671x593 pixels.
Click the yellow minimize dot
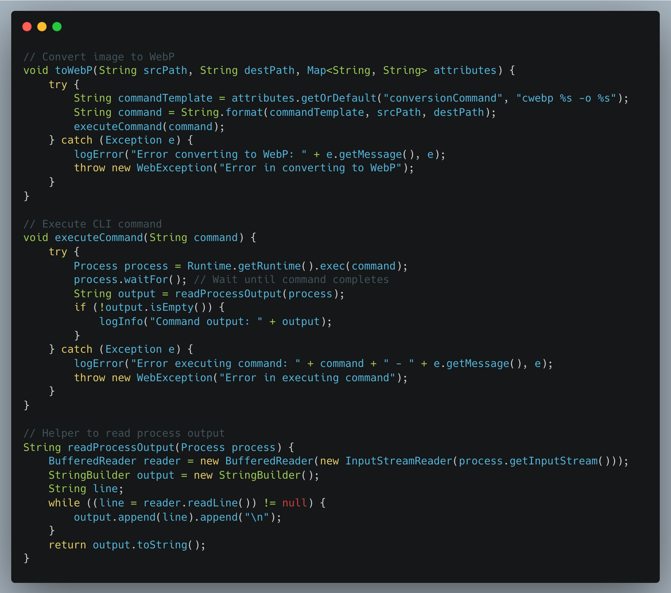point(42,27)
